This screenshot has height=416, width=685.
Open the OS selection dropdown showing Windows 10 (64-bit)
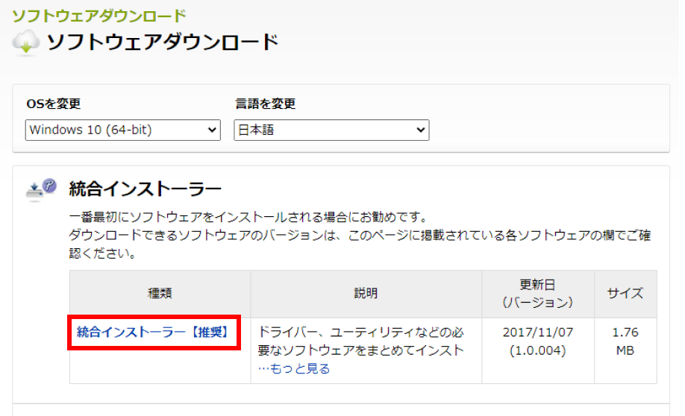[123, 130]
